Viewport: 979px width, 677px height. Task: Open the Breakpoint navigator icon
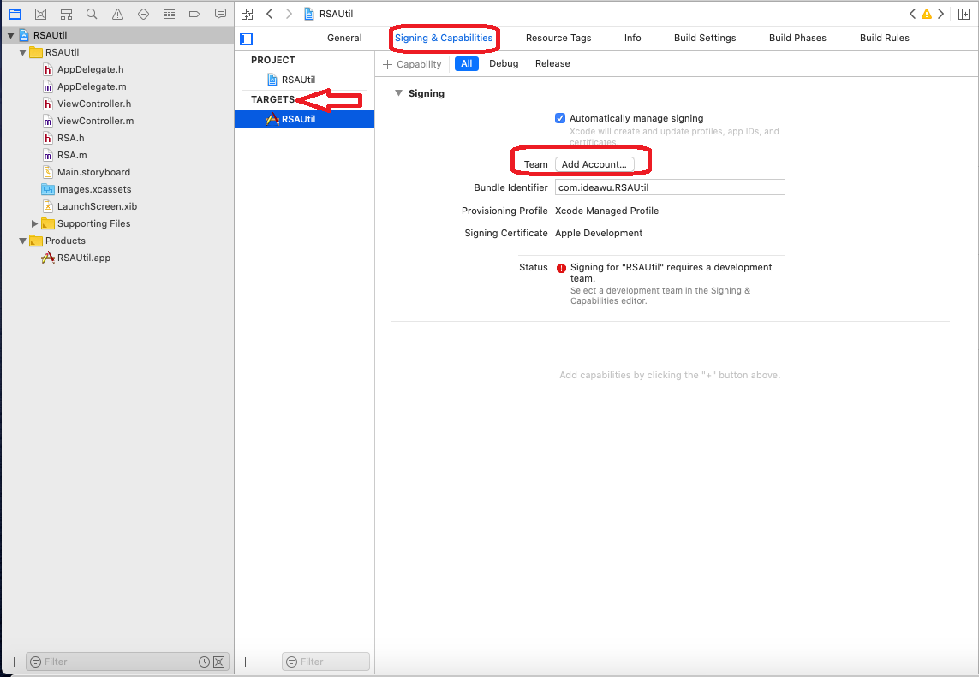(x=194, y=13)
